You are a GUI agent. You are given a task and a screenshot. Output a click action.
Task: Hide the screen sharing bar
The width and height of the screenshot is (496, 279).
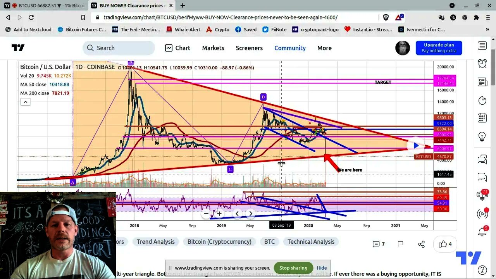(x=322, y=268)
